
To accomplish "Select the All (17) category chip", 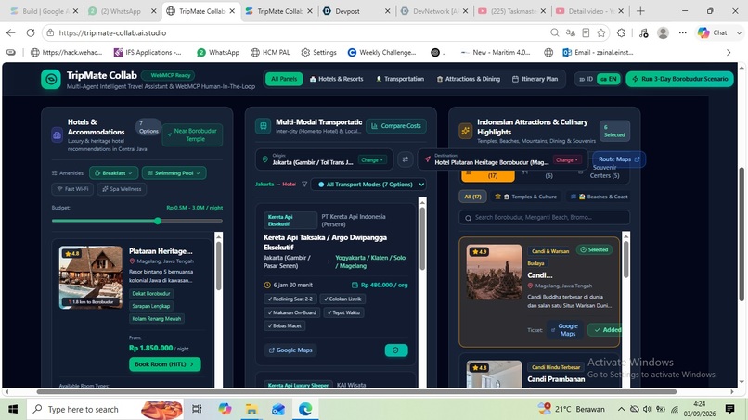I will [472, 197].
